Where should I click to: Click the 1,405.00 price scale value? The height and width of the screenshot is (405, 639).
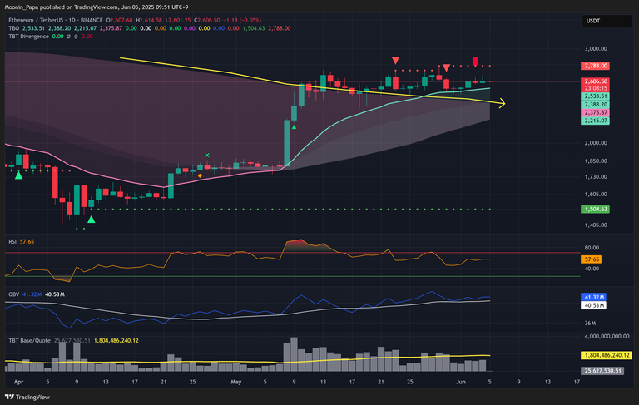(x=596, y=225)
